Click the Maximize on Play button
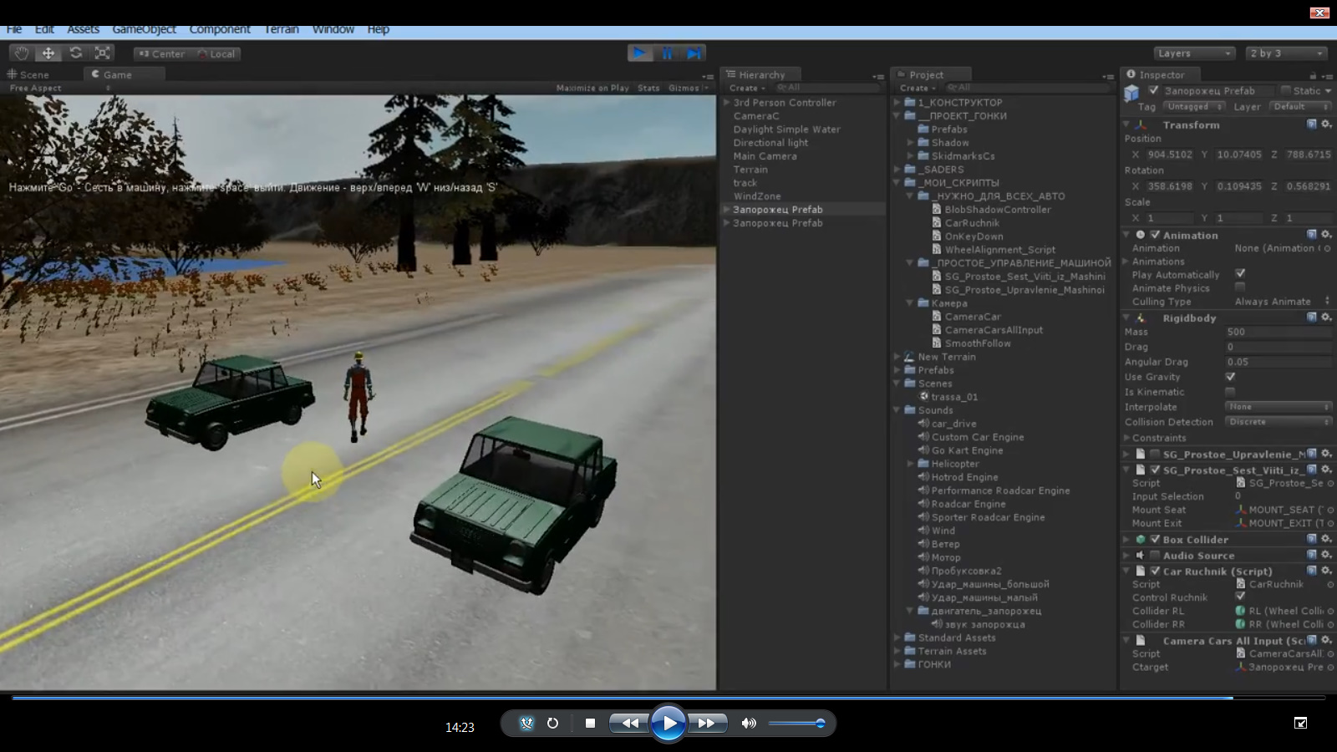Screen dimensions: 1337x752 [593, 87]
